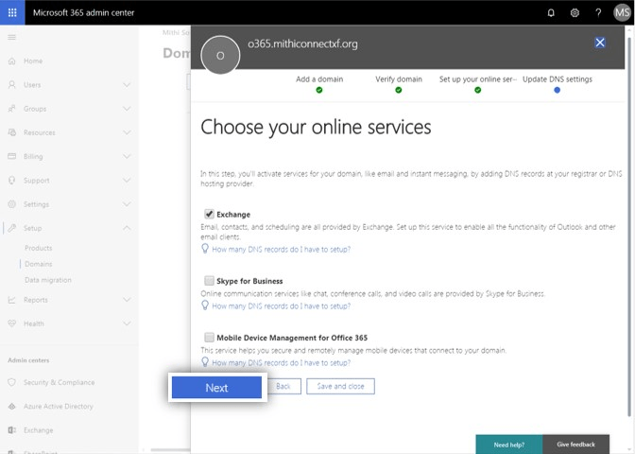Collapse navigation with hamburger icon
This screenshot has height=454, width=635.
pyautogui.click(x=11, y=37)
